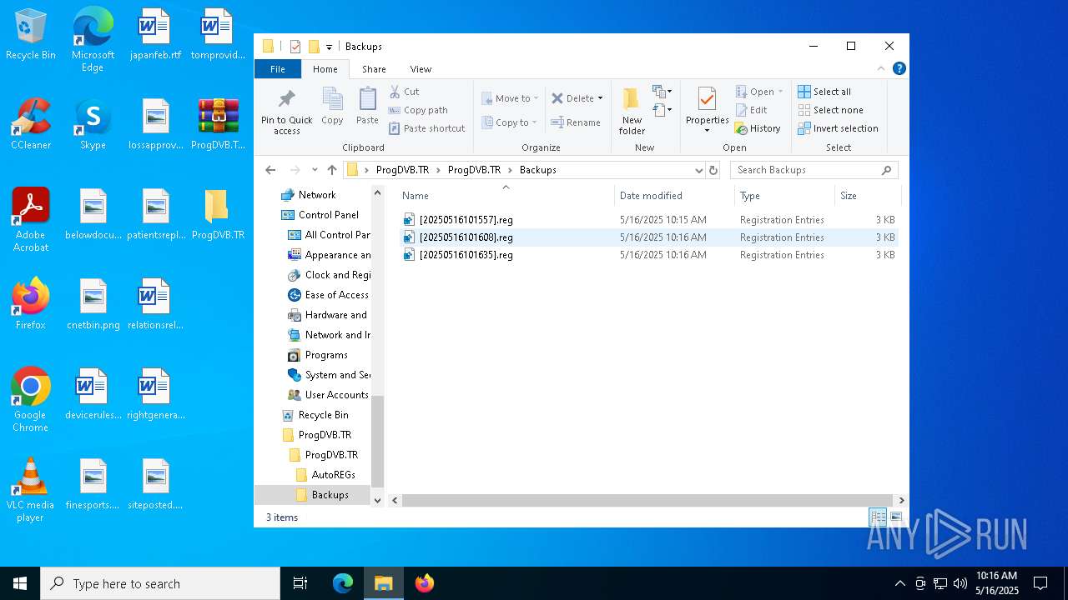This screenshot has width=1068, height=600.
Task: Click the Copy ribbon icon
Action: tap(332, 107)
